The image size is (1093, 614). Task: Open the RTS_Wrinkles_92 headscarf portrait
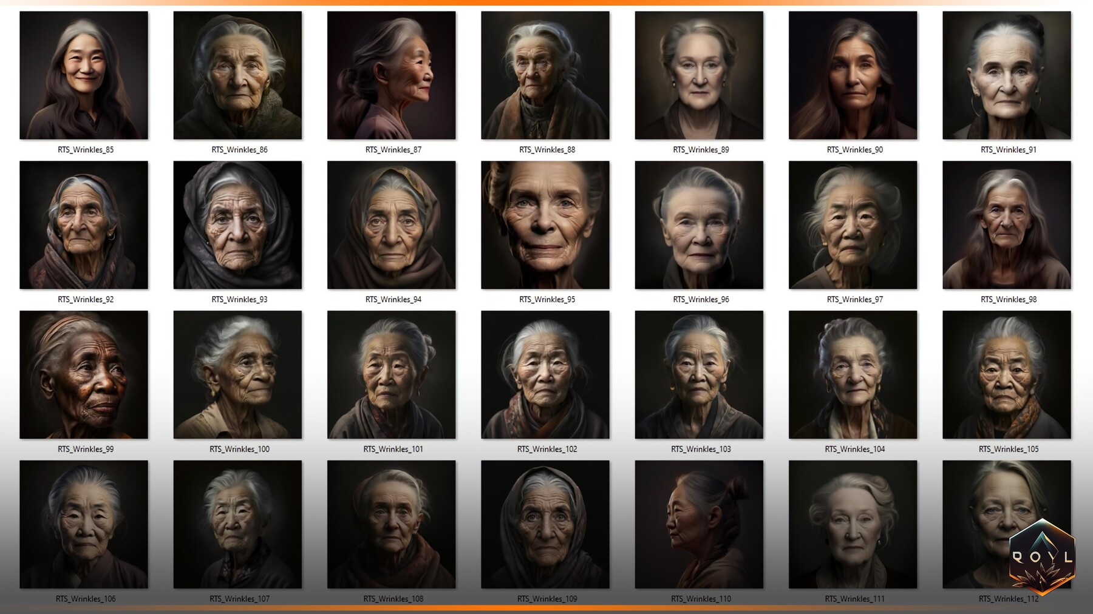[84, 224]
